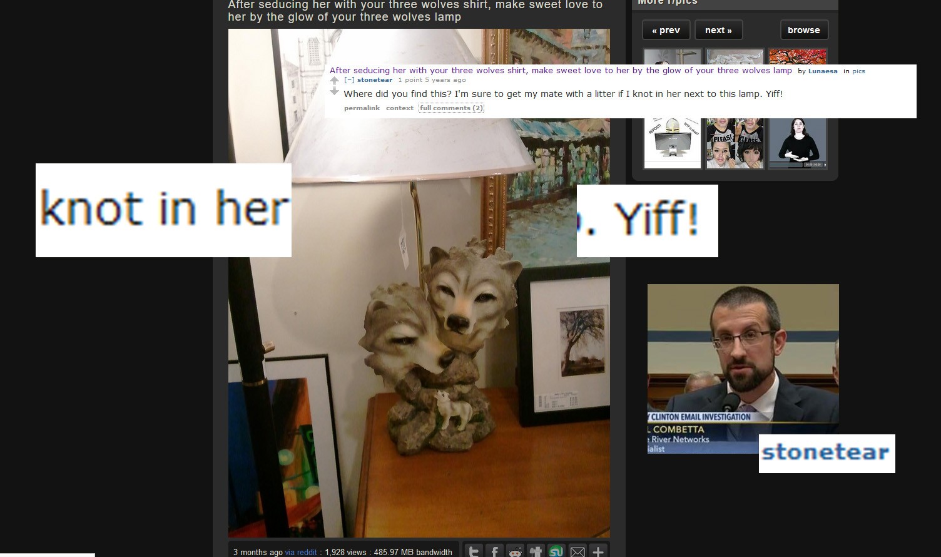Open the 'full comments (2)' link
This screenshot has height=557, width=941.
(451, 108)
